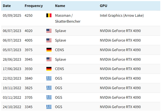Image resolution: width=163 pixels, height=111 pixels.
Task: Click the GPU column header
Action: tap(104, 6)
